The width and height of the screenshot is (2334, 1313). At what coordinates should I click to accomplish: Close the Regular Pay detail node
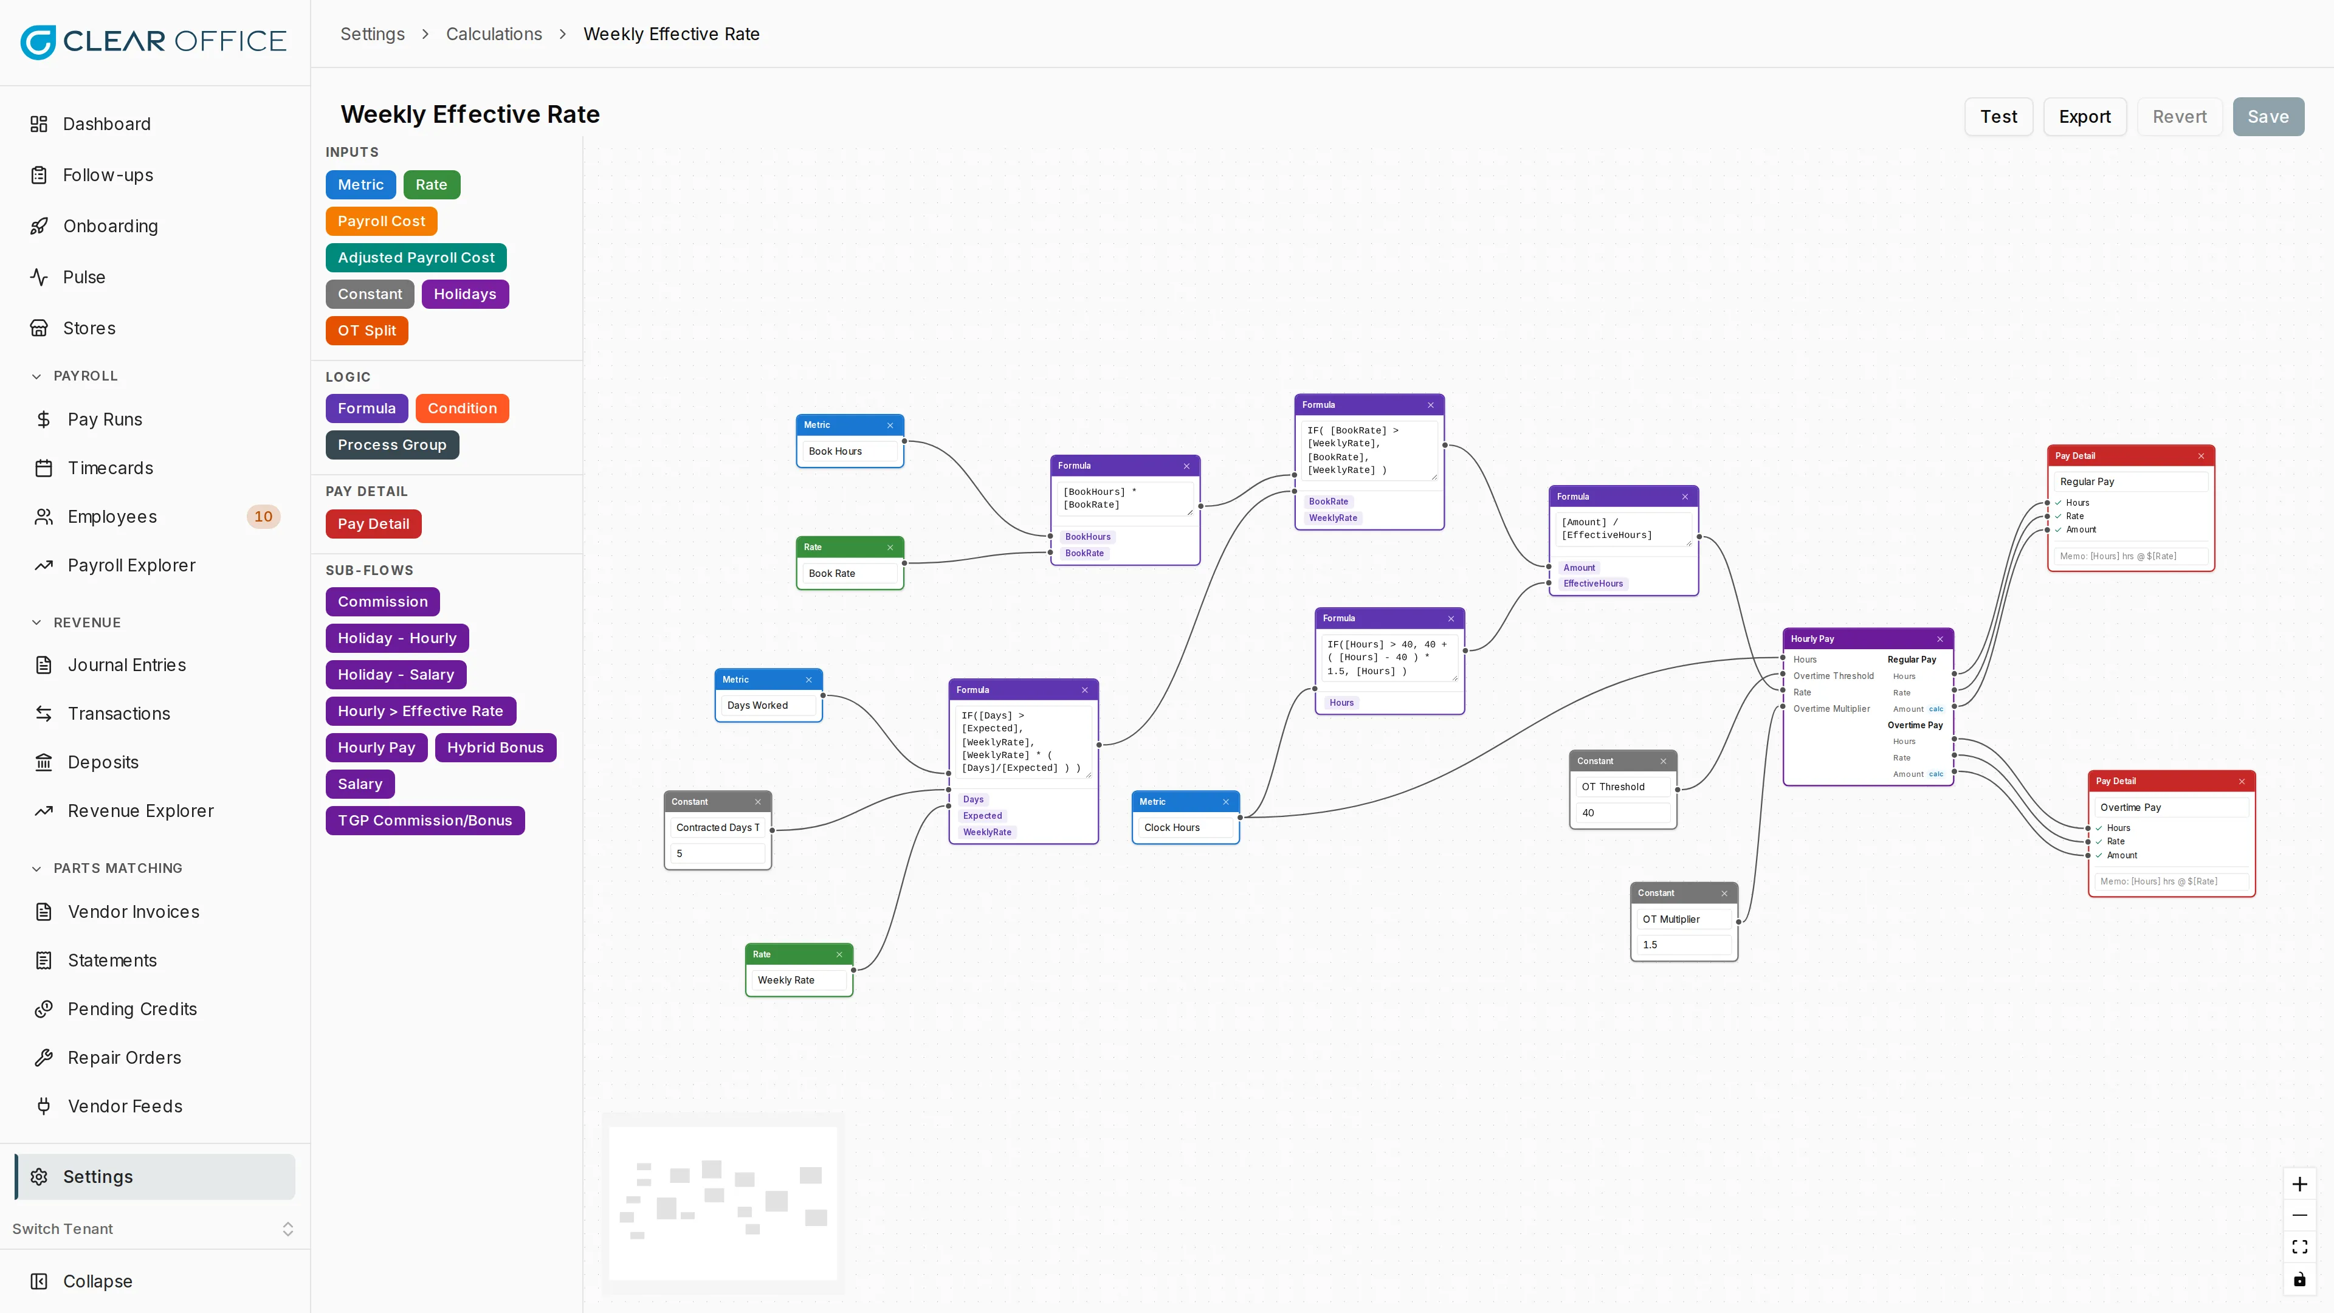point(2201,456)
